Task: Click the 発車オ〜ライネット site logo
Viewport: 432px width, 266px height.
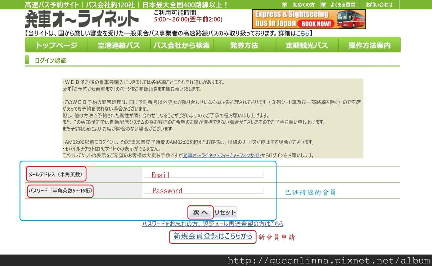Action: [81, 18]
